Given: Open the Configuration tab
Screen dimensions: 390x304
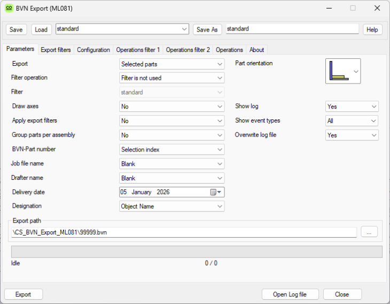Looking at the screenshot, I should click(x=93, y=50).
